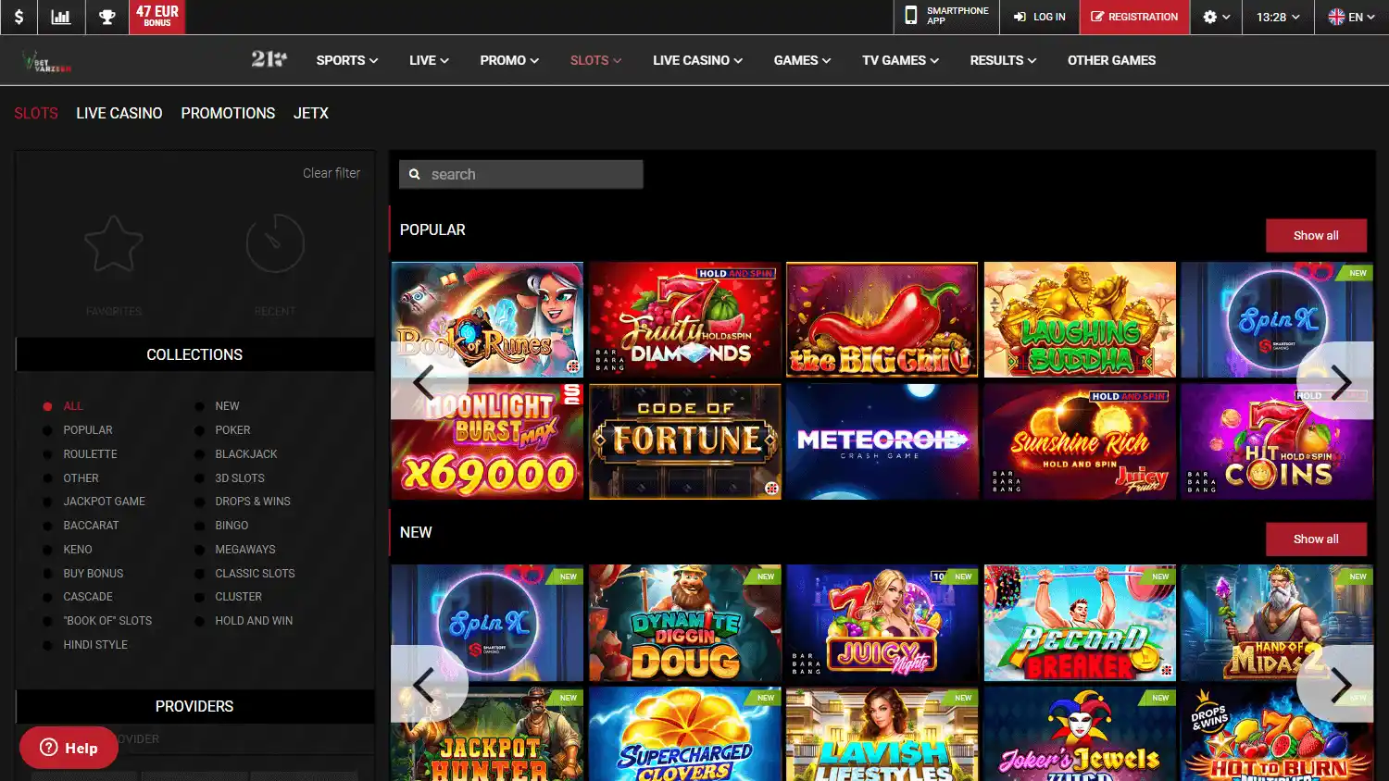Select the Live Casino sub-tab
The height and width of the screenshot is (781, 1389).
(x=119, y=113)
